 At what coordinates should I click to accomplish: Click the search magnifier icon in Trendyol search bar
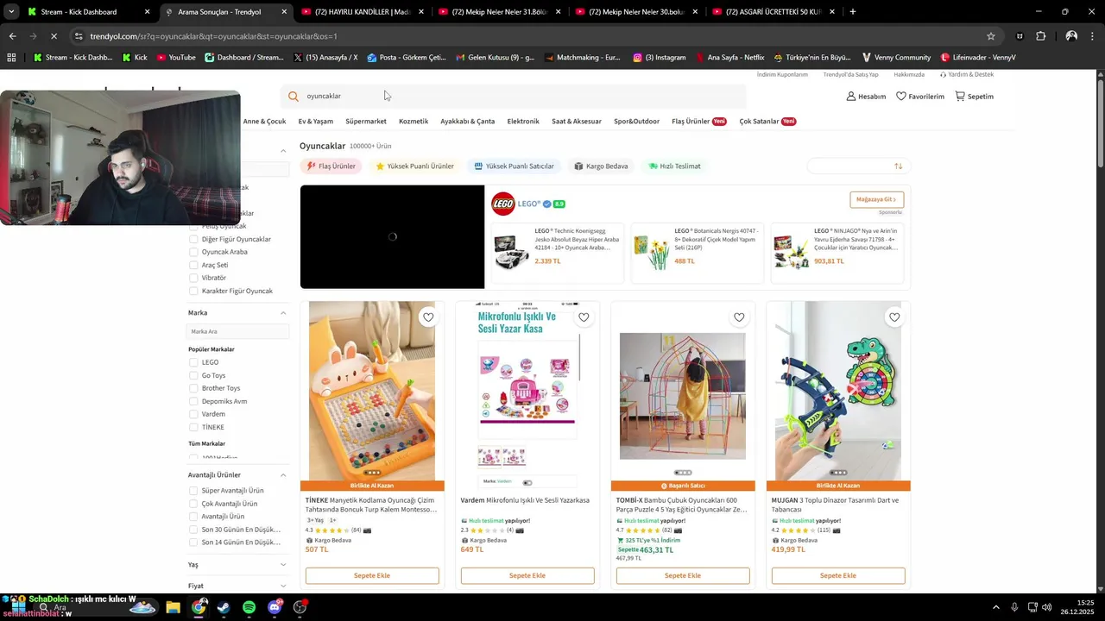point(294,97)
